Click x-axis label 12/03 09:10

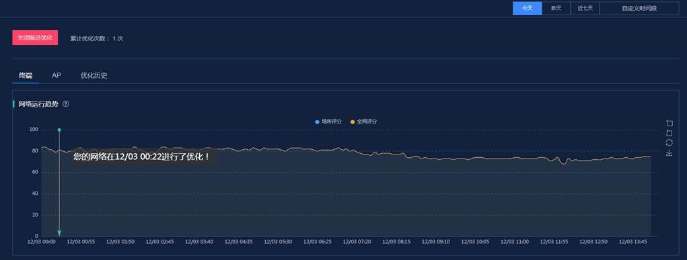[436, 241]
